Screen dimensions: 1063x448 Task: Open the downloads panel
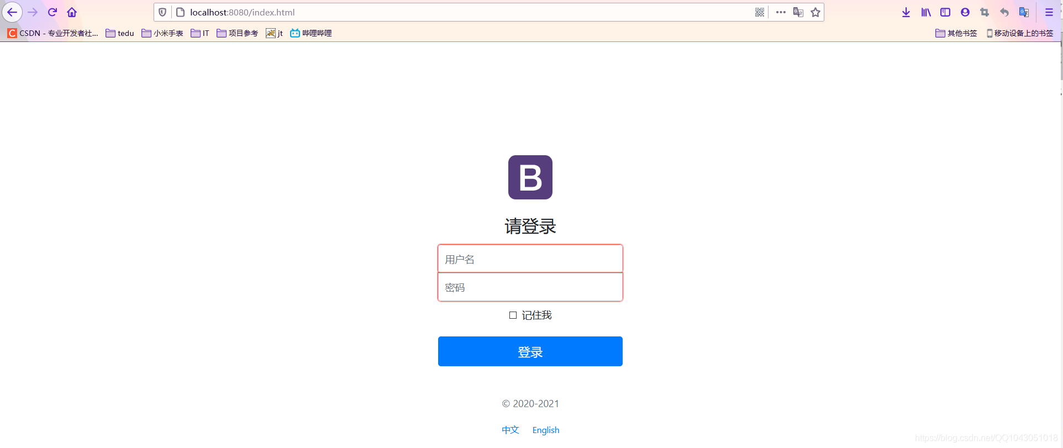(906, 12)
